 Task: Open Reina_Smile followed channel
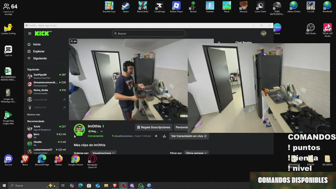point(46,91)
